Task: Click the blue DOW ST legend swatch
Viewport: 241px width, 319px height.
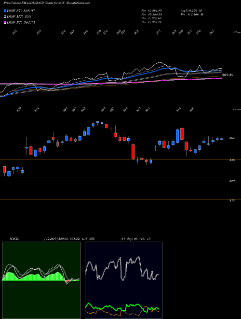Action: click(x=5, y=11)
